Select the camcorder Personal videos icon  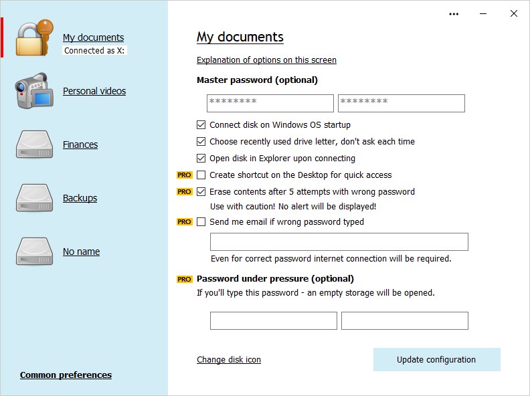tap(33, 91)
